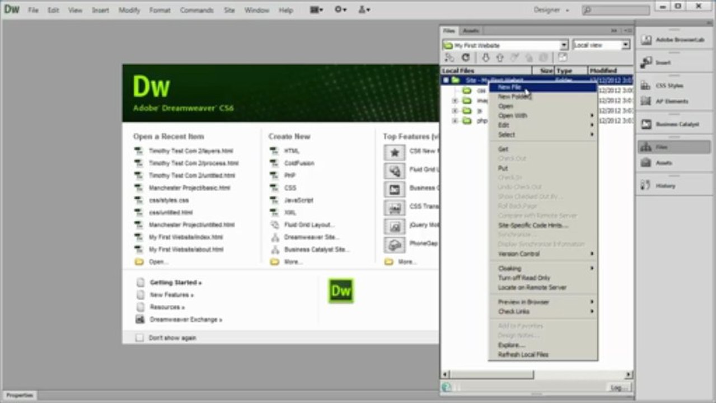The height and width of the screenshot is (403, 716).
Task: Collapse the Files panel to icons
Action: pyautogui.click(x=614, y=31)
